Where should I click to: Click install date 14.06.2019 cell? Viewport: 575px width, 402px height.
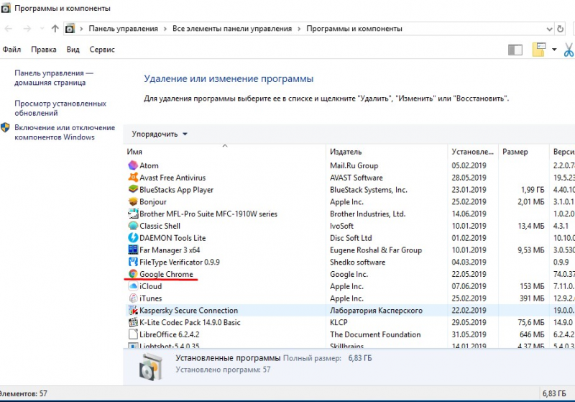469,214
